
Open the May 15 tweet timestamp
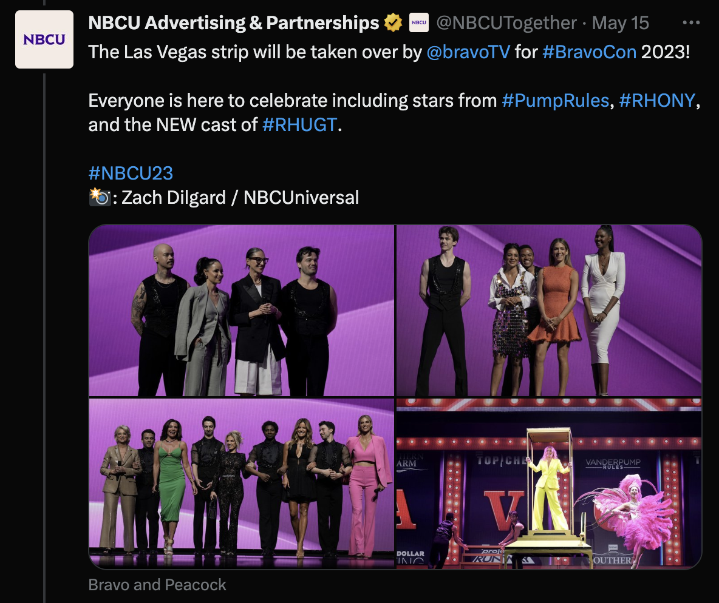coord(621,22)
